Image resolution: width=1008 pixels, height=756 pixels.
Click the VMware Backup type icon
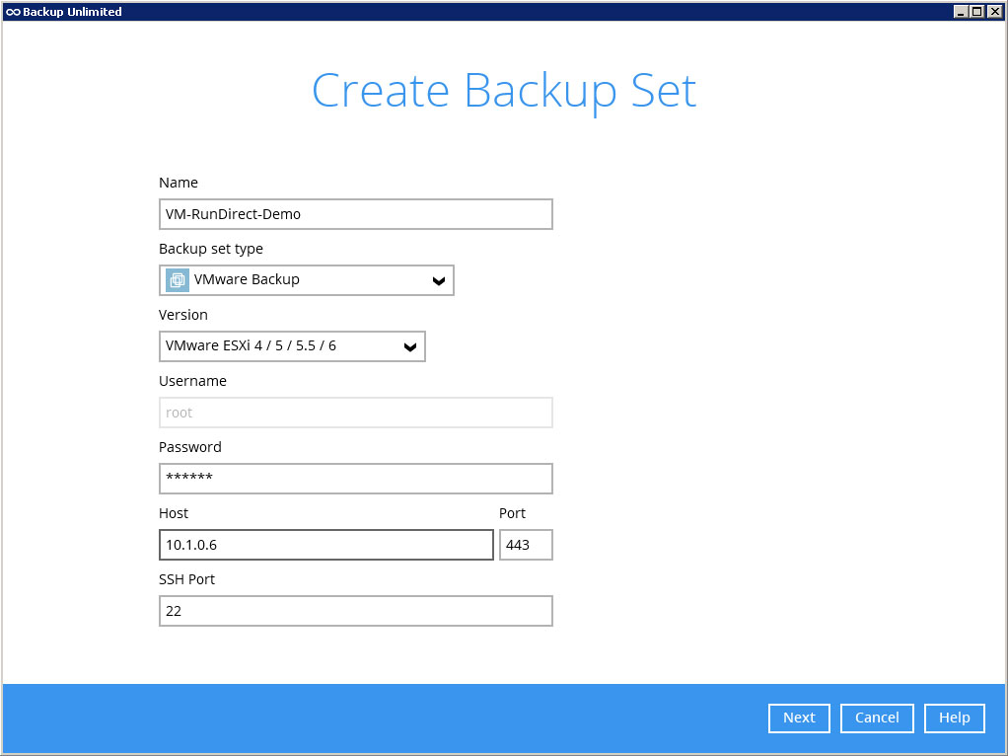(x=178, y=280)
